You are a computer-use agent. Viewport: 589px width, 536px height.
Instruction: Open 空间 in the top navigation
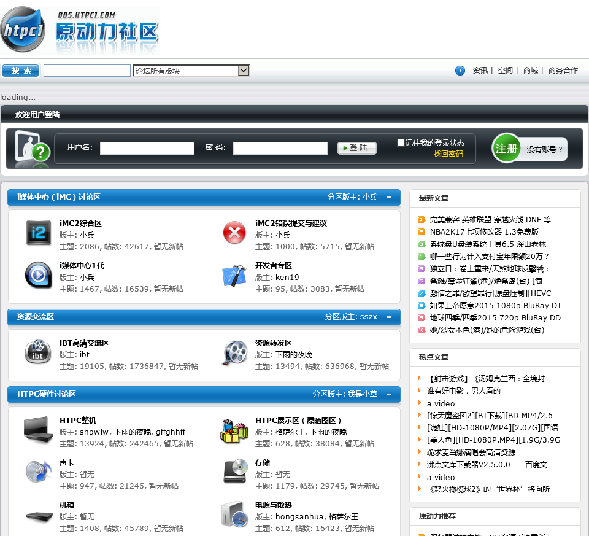click(505, 70)
